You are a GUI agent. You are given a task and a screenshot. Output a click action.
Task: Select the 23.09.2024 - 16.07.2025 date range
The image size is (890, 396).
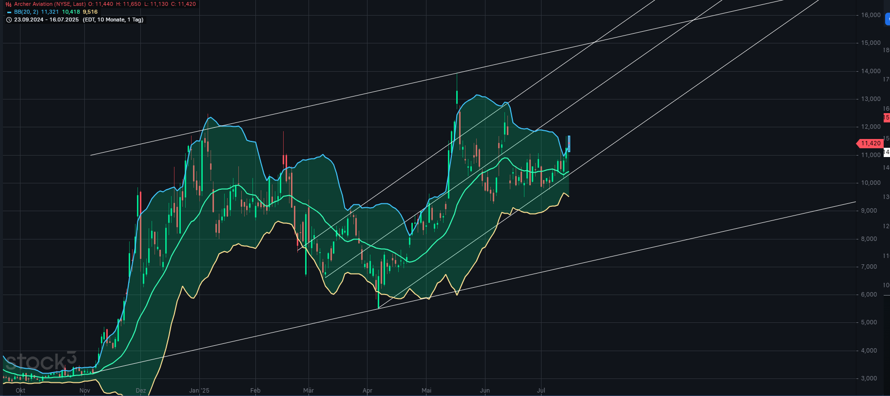[46, 20]
